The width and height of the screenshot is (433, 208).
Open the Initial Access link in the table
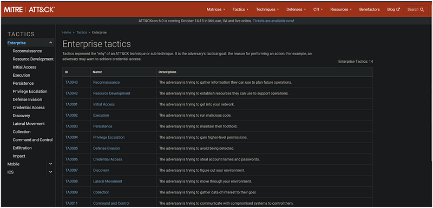[104, 104]
